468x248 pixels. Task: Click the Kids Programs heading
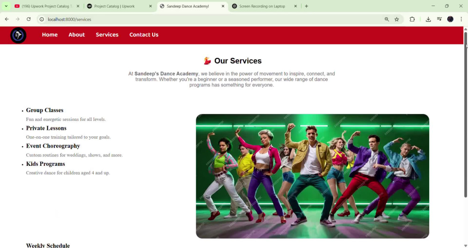tap(45, 164)
